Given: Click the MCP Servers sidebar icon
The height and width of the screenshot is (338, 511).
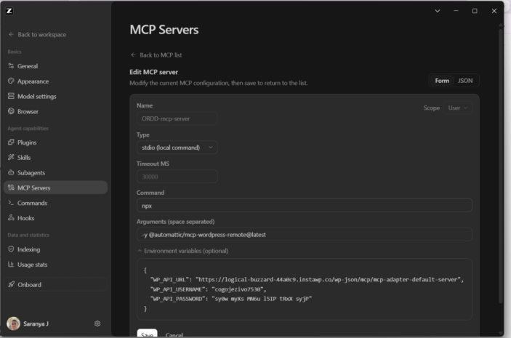Looking at the screenshot, I should [x=11, y=188].
